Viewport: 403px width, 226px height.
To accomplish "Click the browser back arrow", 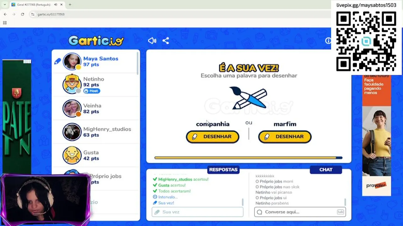I will tap(5, 14).
